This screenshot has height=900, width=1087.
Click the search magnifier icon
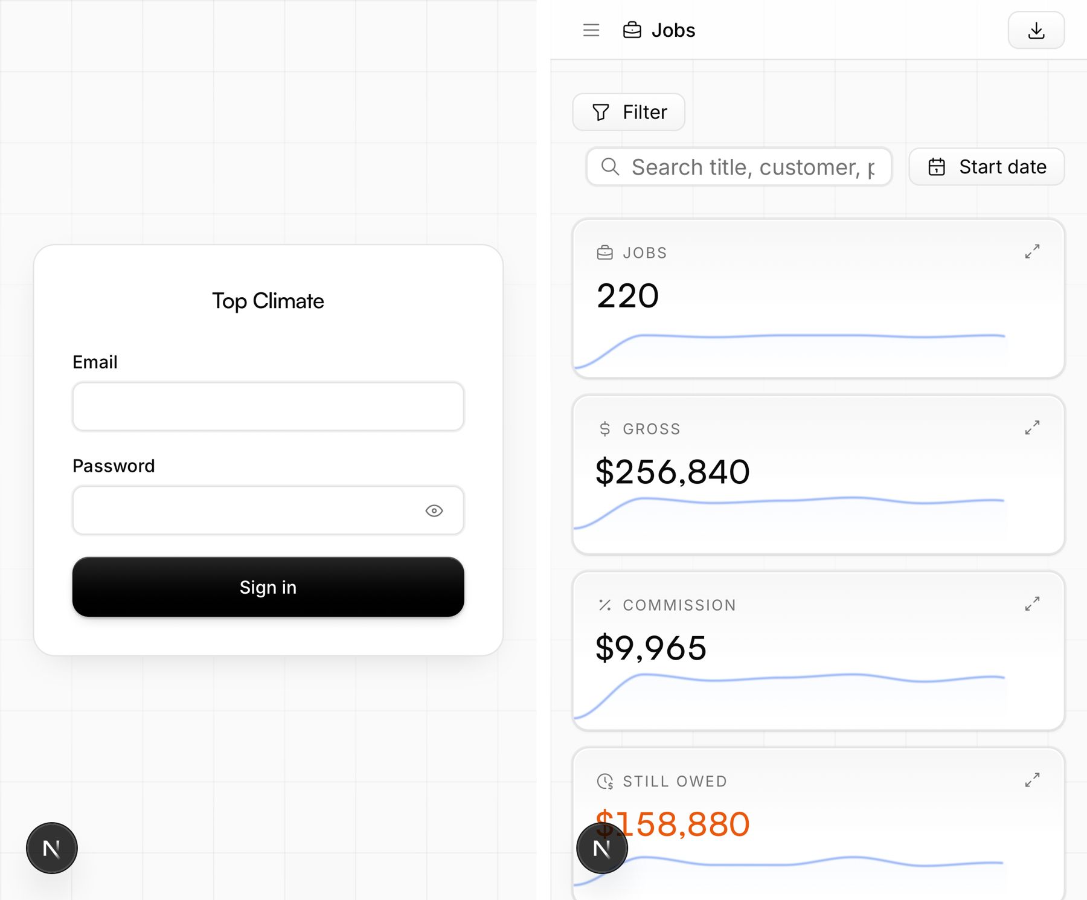point(611,167)
